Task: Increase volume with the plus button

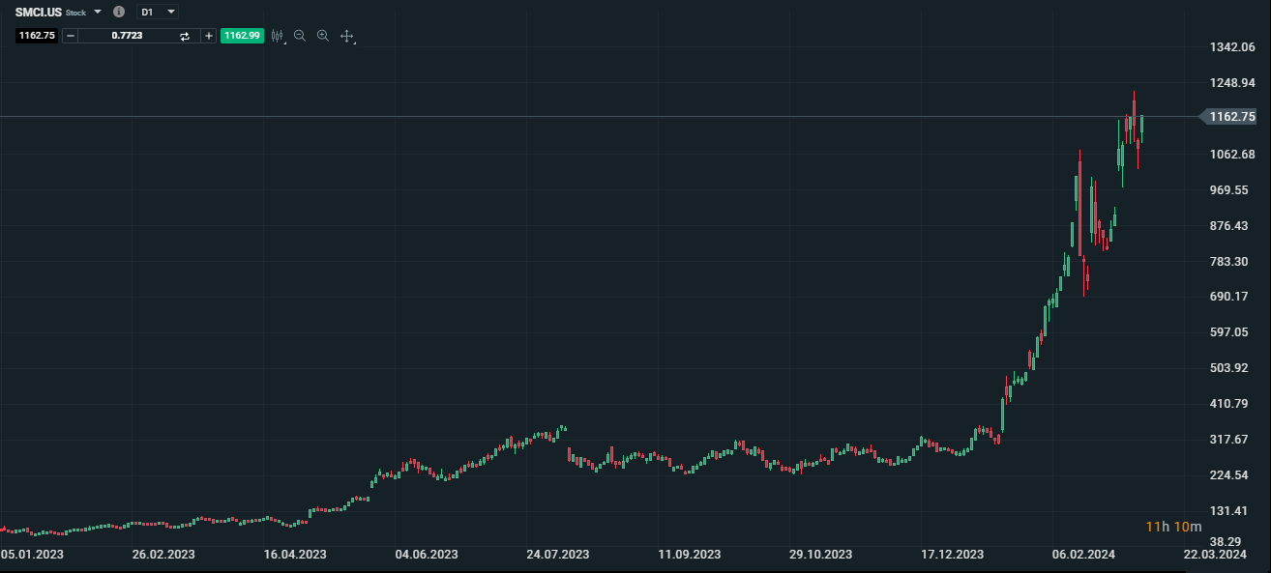Action: pyautogui.click(x=208, y=36)
